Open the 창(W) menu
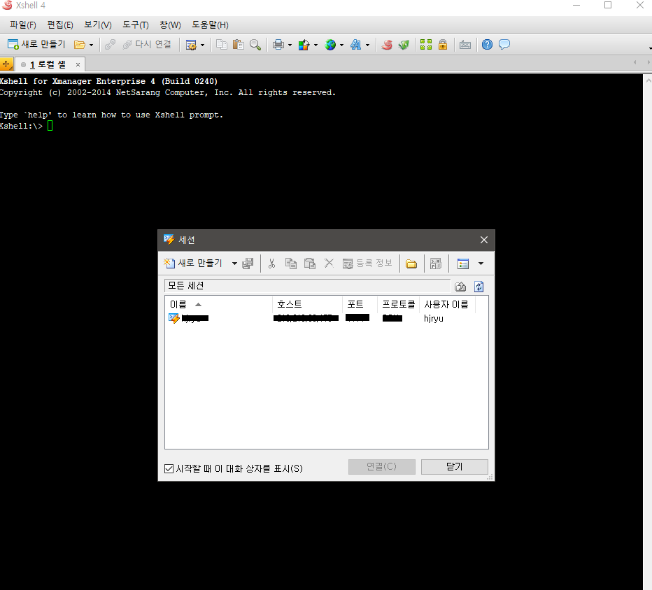This screenshot has width=652, height=590. coord(170,25)
